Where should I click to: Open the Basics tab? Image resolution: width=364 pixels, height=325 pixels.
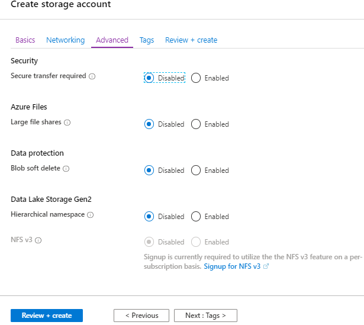pyautogui.click(x=25, y=40)
